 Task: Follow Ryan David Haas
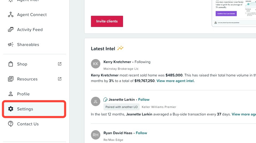pyautogui.click(x=142, y=133)
